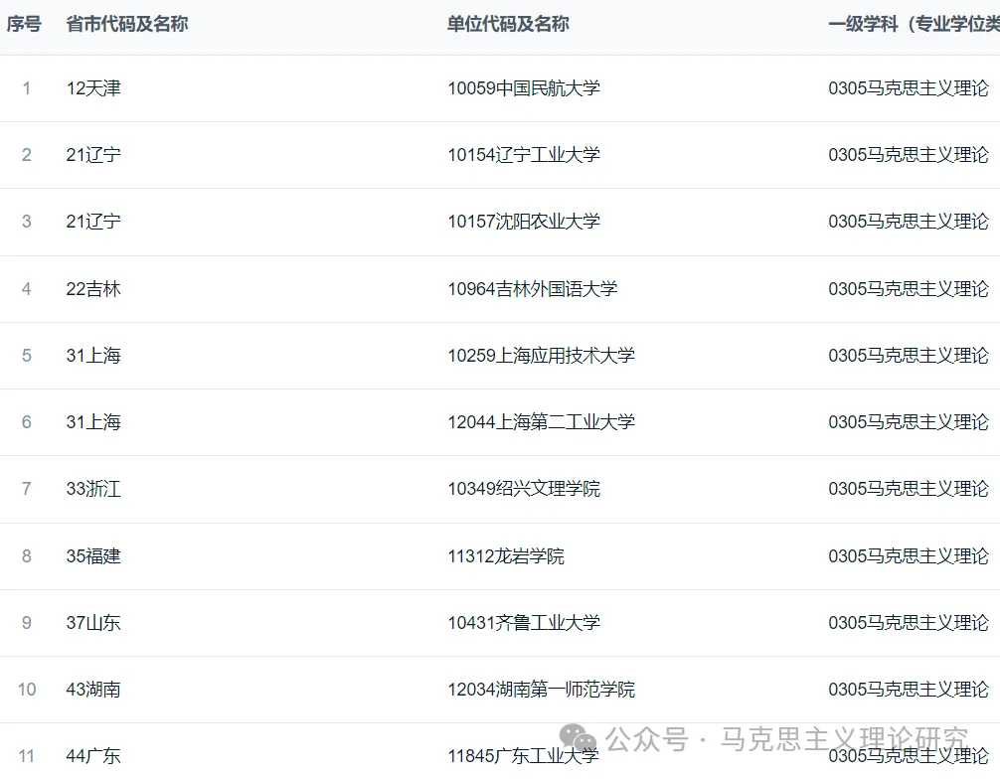Select cell 12天津
1000x779 pixels.
click(x=93, y=88)
